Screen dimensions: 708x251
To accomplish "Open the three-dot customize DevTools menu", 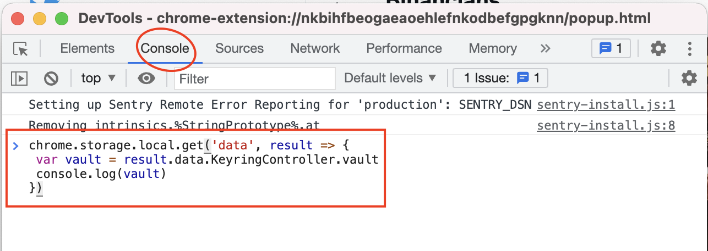I will click(x=689, y=48).
